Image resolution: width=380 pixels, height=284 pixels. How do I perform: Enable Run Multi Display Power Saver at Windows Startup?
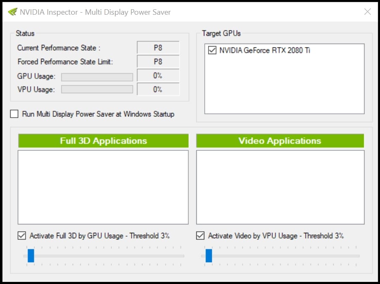pyautogui.click(x=14, y=114)
